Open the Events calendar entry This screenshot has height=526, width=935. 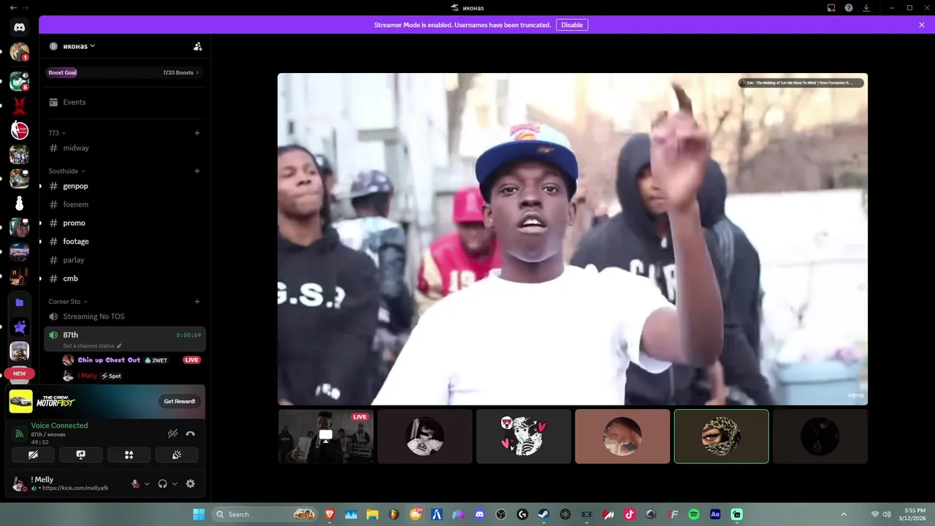[x=126, y=102]
